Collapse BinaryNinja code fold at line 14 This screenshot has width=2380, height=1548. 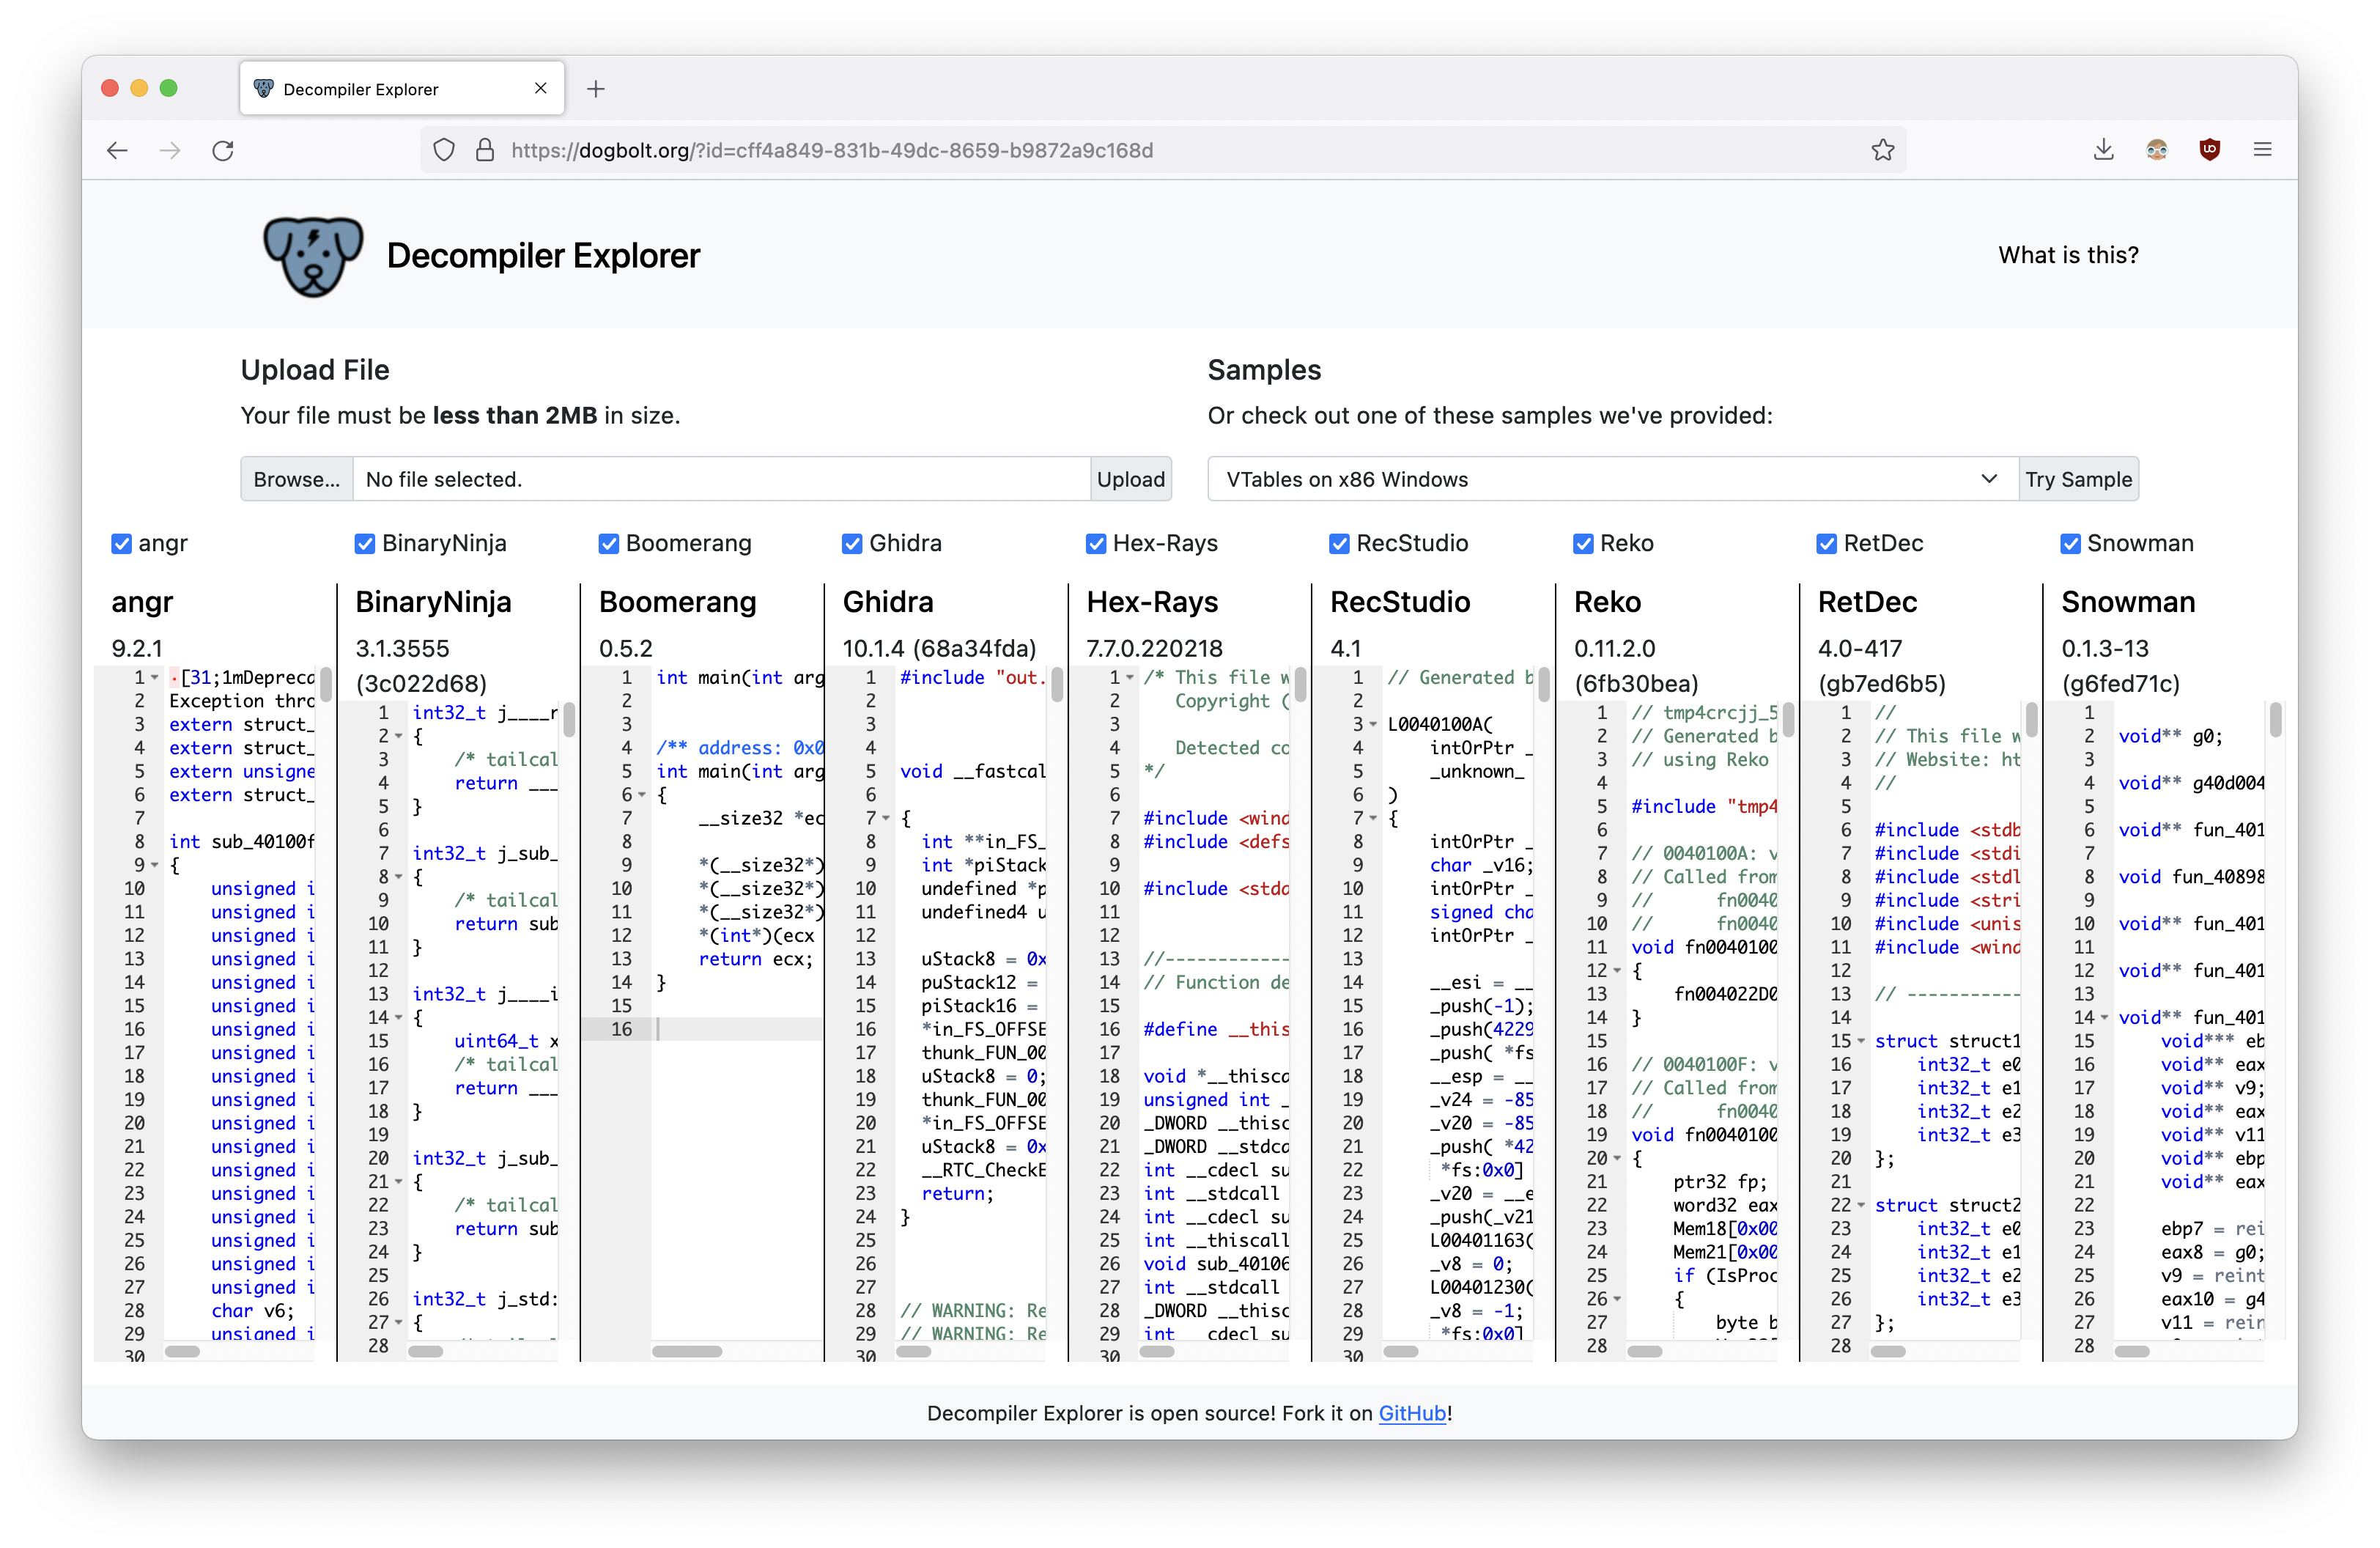tap(399, 1018)
